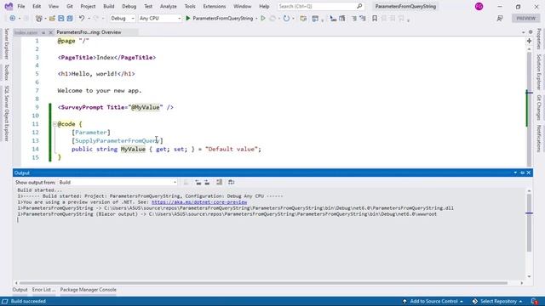The image size is (545, 306).
Task: Click the increase indent toolbar icon
Action: coord(363,19)
